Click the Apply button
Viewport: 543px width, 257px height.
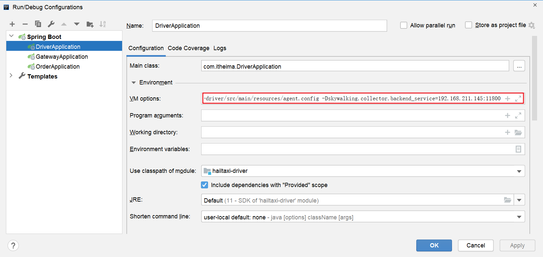click(x=517, y=245)
